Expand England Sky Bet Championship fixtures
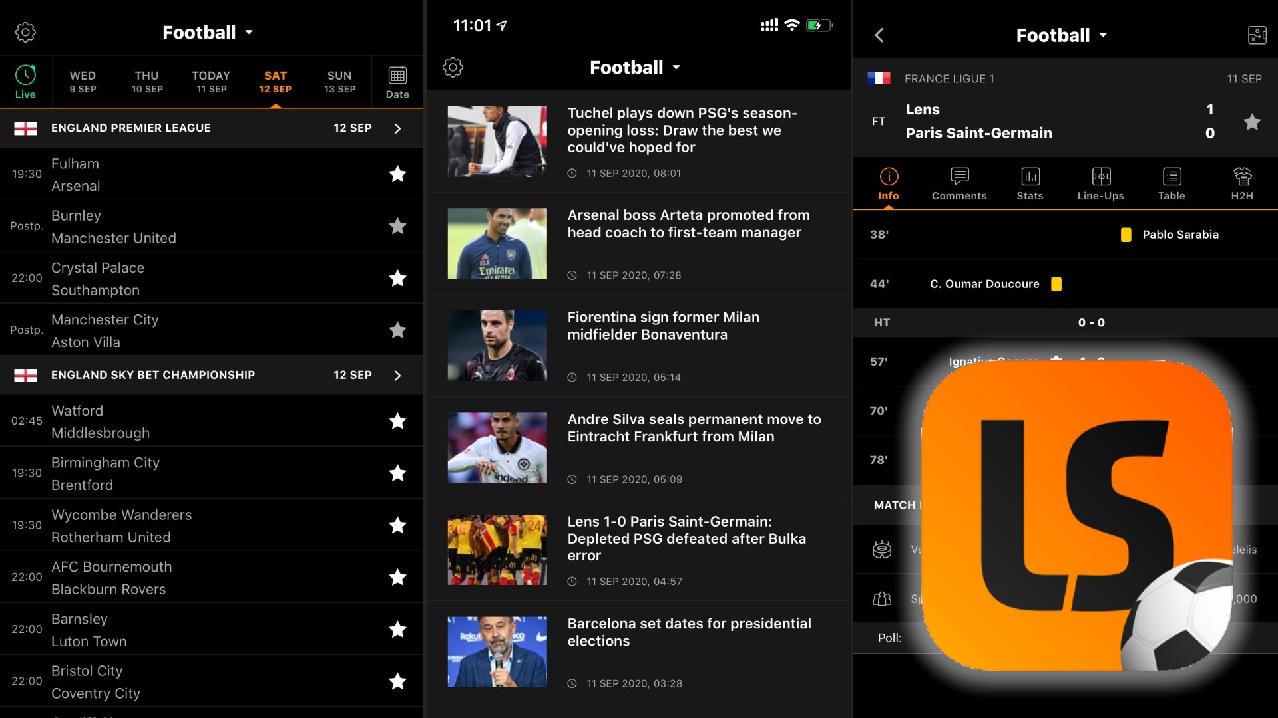This screenshot has width=1278, height=718. pos(399,374)
